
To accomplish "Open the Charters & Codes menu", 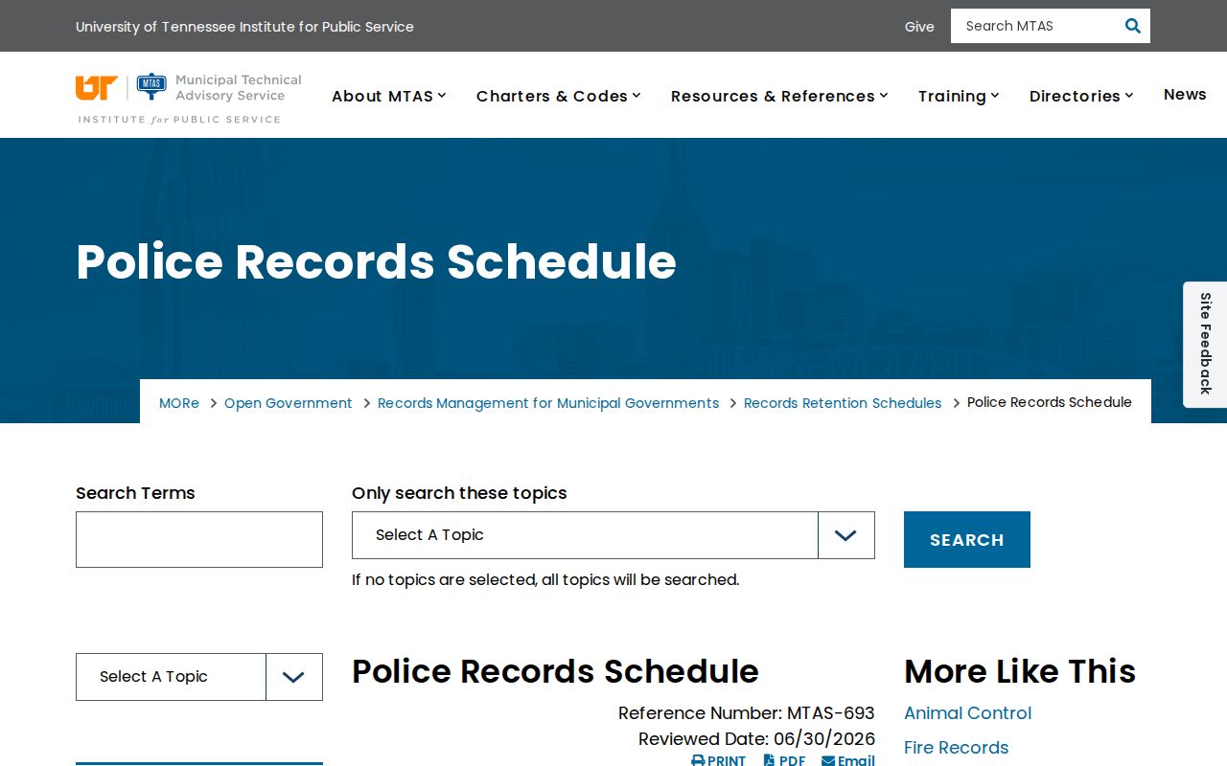I will coord(559,96).
